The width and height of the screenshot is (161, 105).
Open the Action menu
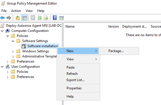tap(16, 11)
